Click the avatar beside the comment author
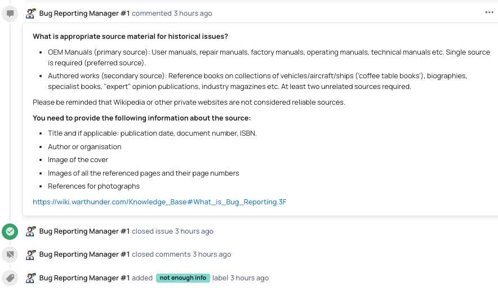 click(x=30, y=13)
